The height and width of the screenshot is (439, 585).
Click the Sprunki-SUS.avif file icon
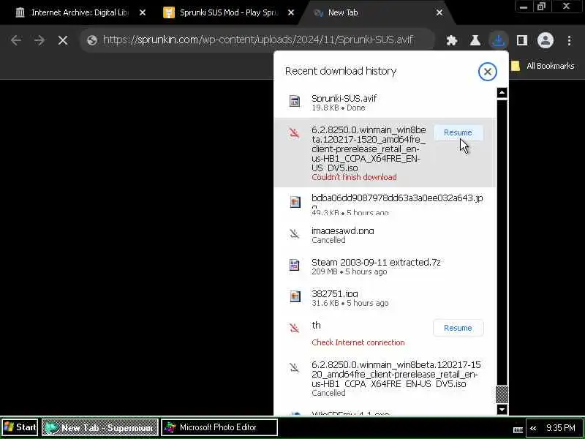(295, 101)
